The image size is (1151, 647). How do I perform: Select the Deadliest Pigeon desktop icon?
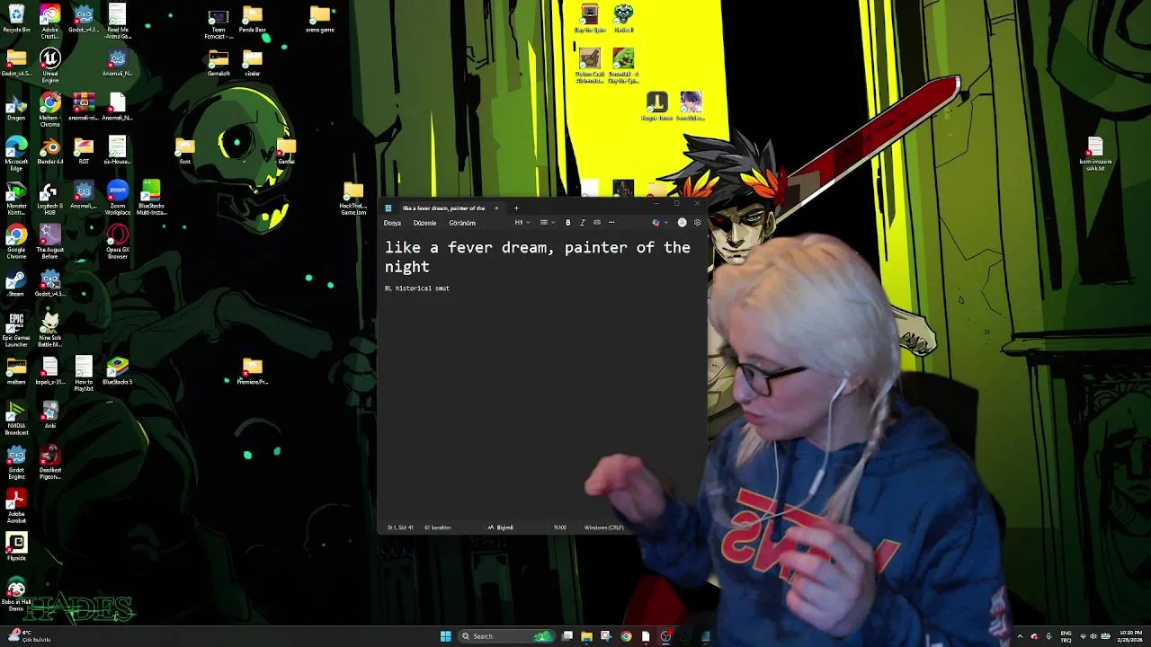[49, 462]
